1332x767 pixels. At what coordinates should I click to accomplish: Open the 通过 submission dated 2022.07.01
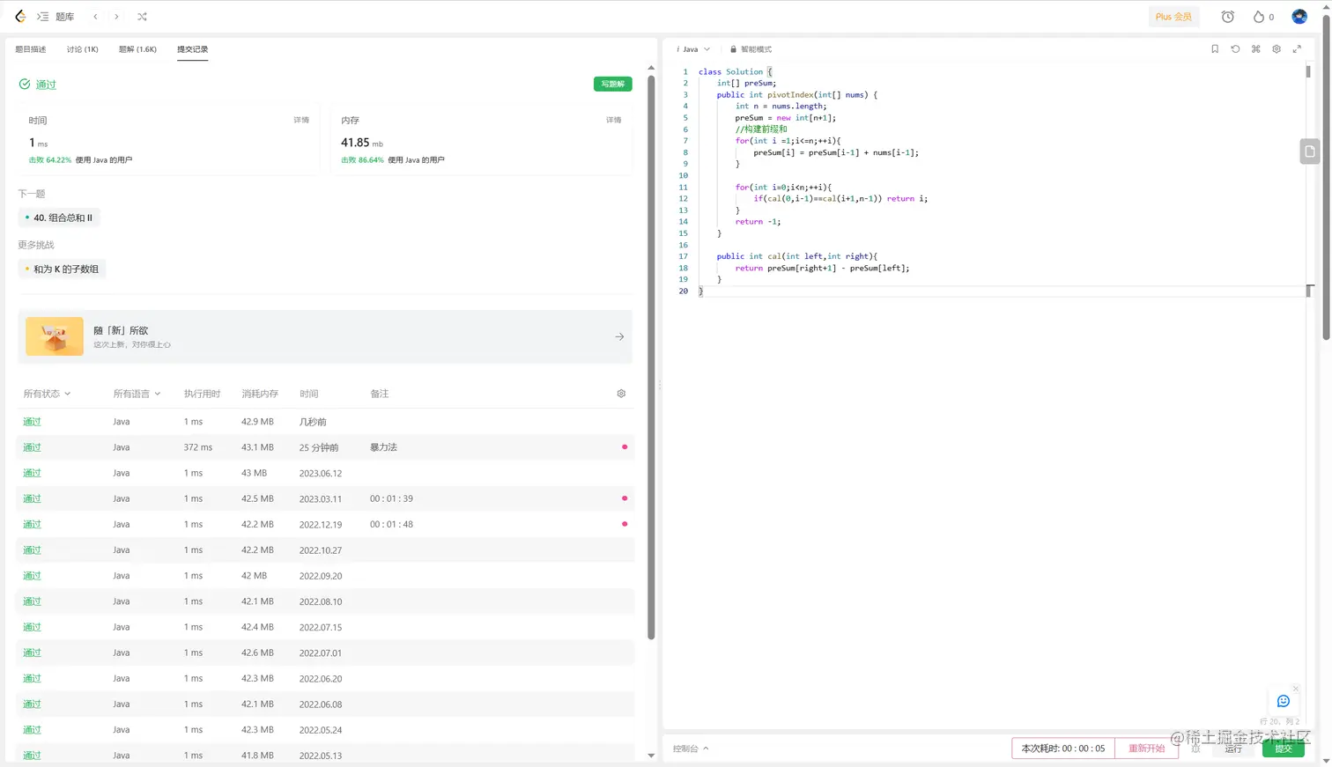32,653
